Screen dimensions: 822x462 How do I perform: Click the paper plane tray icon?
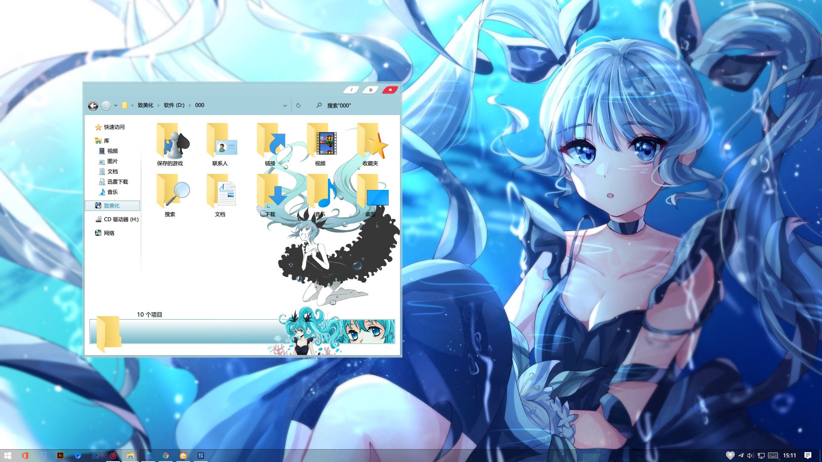pyautogui.click(x=741, y=456)
